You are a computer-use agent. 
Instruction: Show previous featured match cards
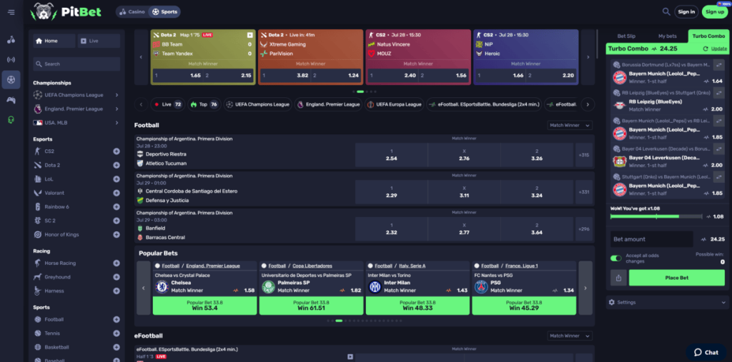[141, 57]
